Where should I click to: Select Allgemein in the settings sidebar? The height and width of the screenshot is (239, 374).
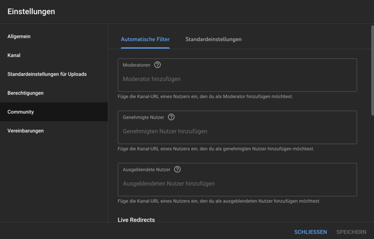(19, 36)
